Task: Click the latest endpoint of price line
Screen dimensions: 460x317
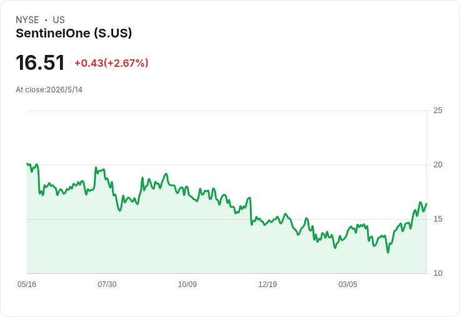Action: (x=426, y=203)
